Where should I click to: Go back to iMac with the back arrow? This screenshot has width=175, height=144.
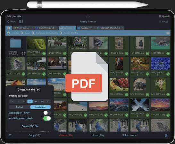(12, 22)
